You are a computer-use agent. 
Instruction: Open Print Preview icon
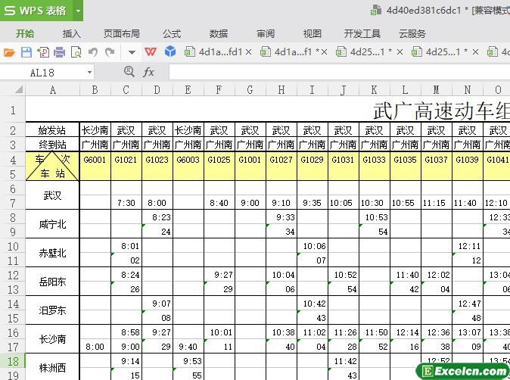tap(76, 52)
